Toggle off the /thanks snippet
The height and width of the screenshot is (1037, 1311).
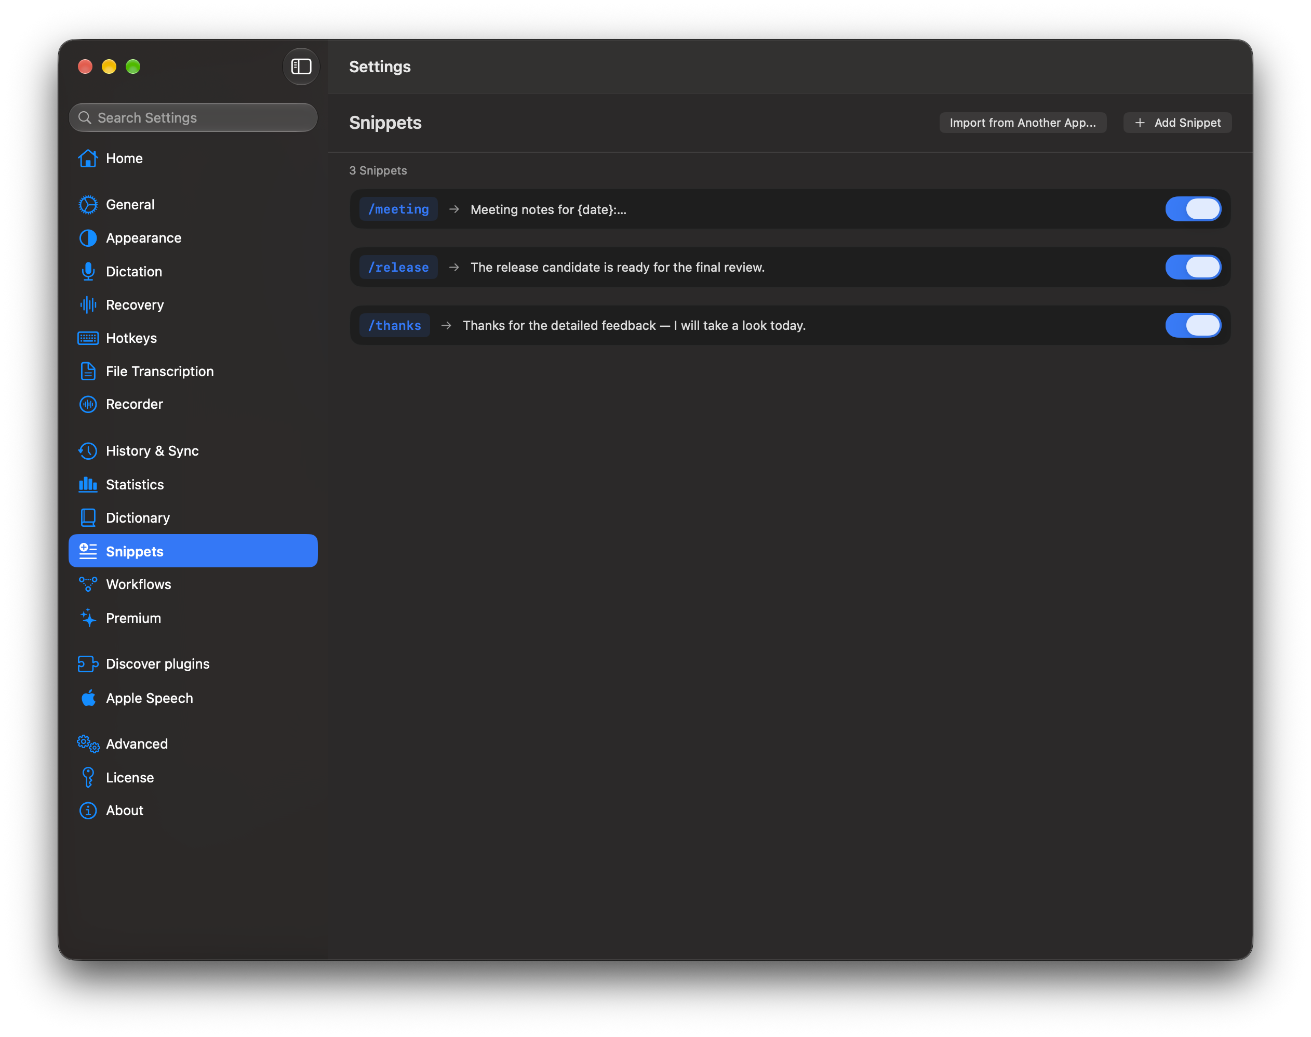point(1193,325)
